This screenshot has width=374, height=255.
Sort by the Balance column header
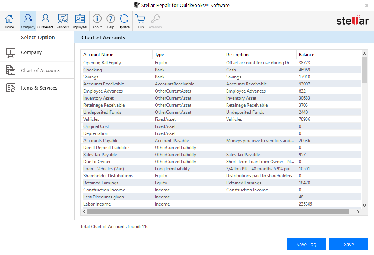(x=329, y=55)
